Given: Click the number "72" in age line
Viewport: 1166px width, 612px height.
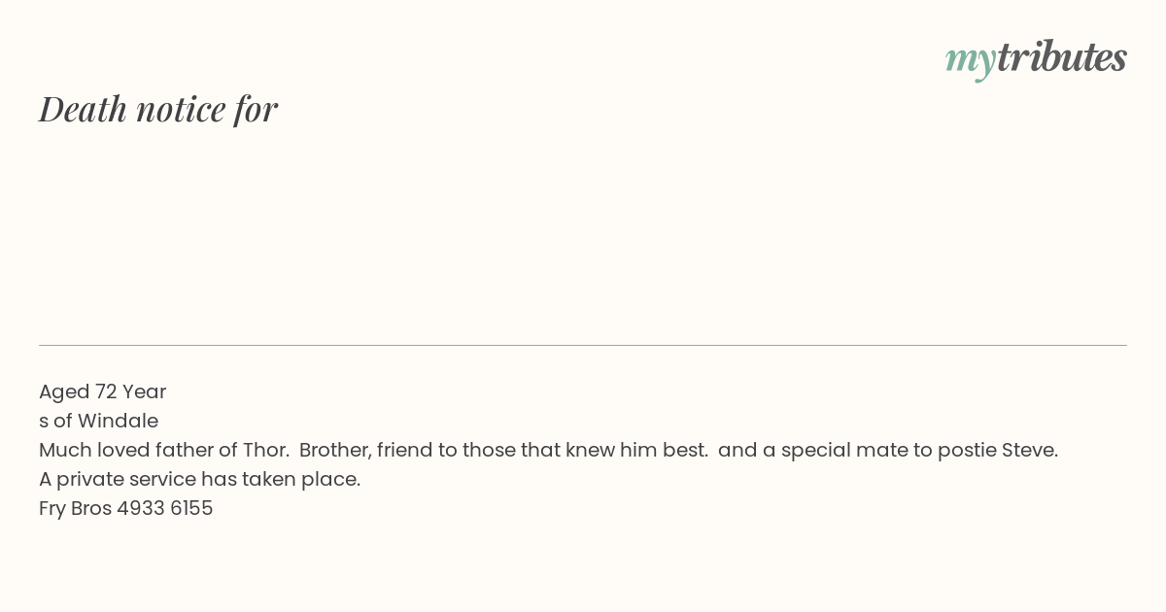Looking at the screenshot, I should 106,391.
